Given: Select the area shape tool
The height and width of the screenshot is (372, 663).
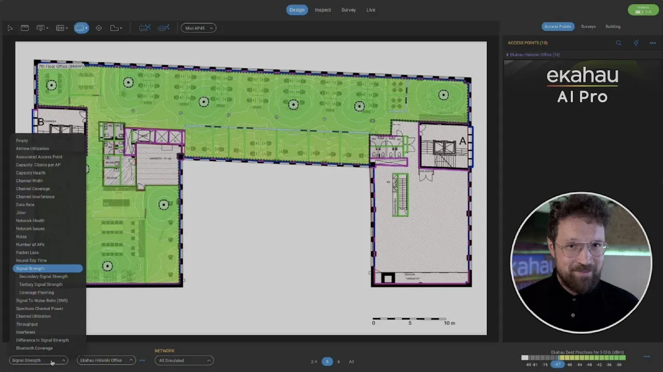Looking at the screenshot, I should tap(116, 28).
